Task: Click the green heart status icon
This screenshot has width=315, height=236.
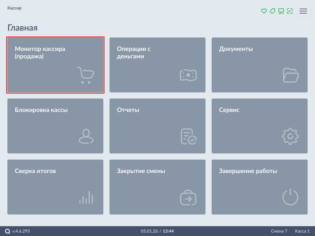Action: pos(264,11)
